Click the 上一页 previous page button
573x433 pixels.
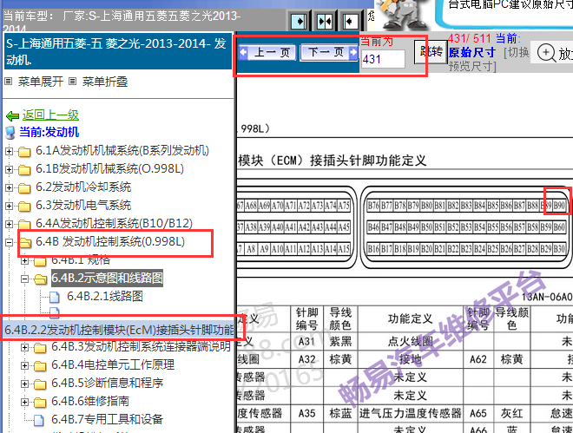point(267,53)
